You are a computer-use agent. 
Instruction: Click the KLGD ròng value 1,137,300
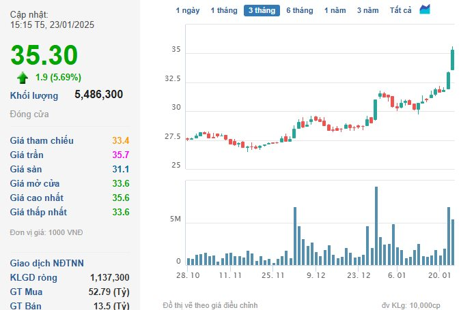(x=110, y=278)
